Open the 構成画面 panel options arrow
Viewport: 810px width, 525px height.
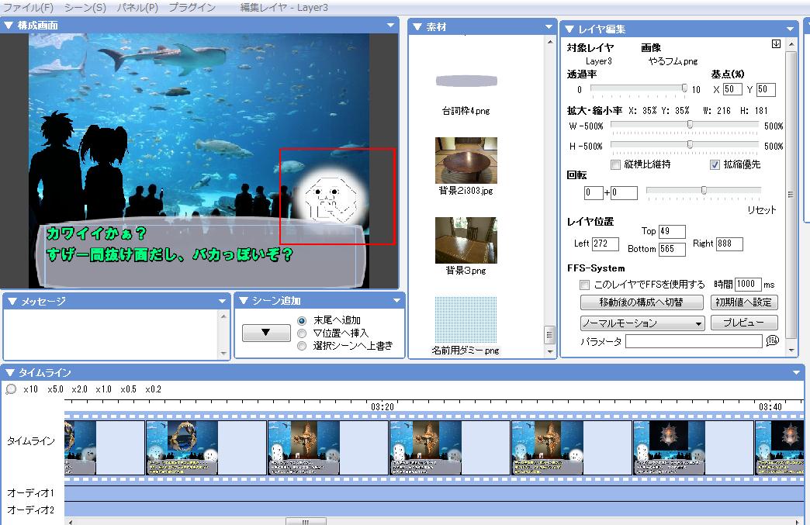click(390, 26)
